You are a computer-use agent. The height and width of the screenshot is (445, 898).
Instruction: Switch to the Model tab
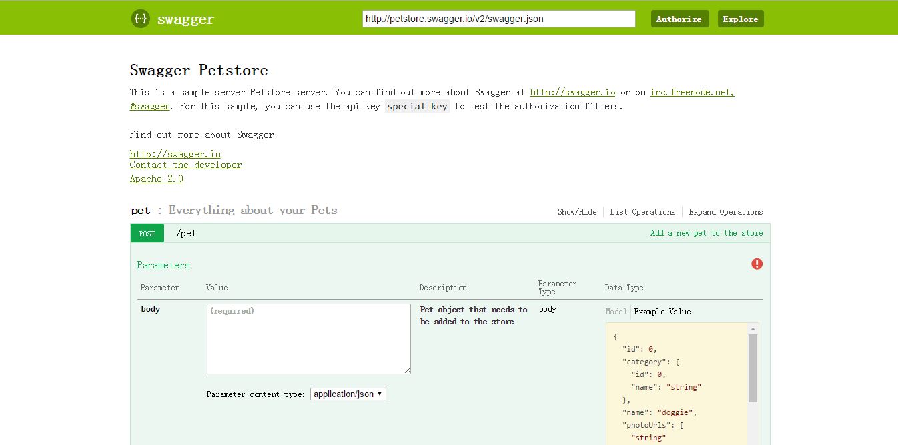point(616,312)
